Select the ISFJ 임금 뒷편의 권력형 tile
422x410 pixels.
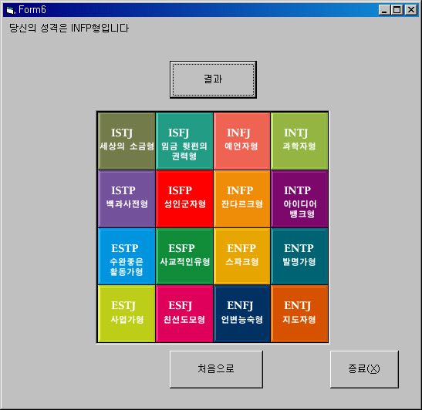[x=184, y=141]
